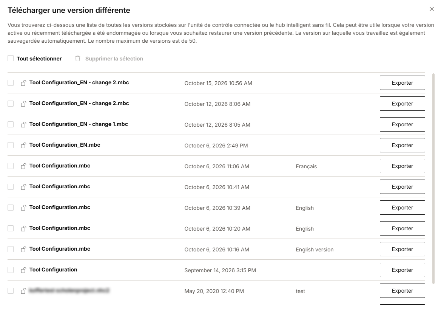Export the version commented Français
This screenshot has width=438, height=310.
[x=402, y=166]
